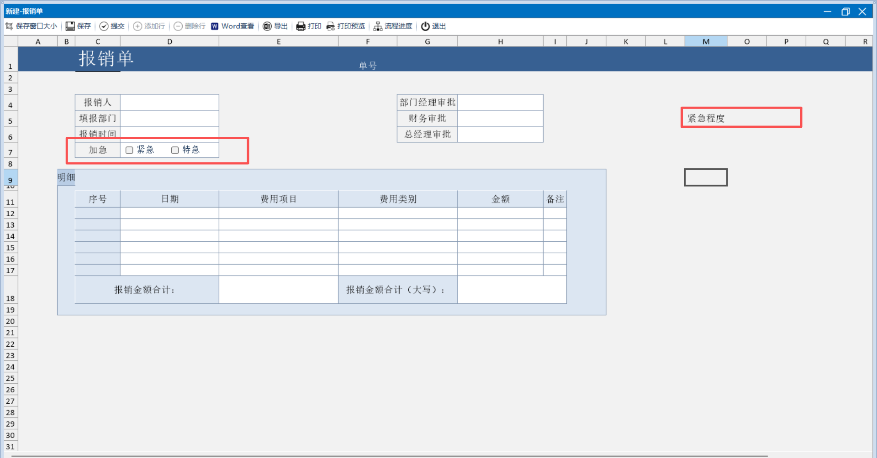The image size is (877, 458).
Task: Click the 报销金额合计 total cell
Action: [x=278, y=290]
